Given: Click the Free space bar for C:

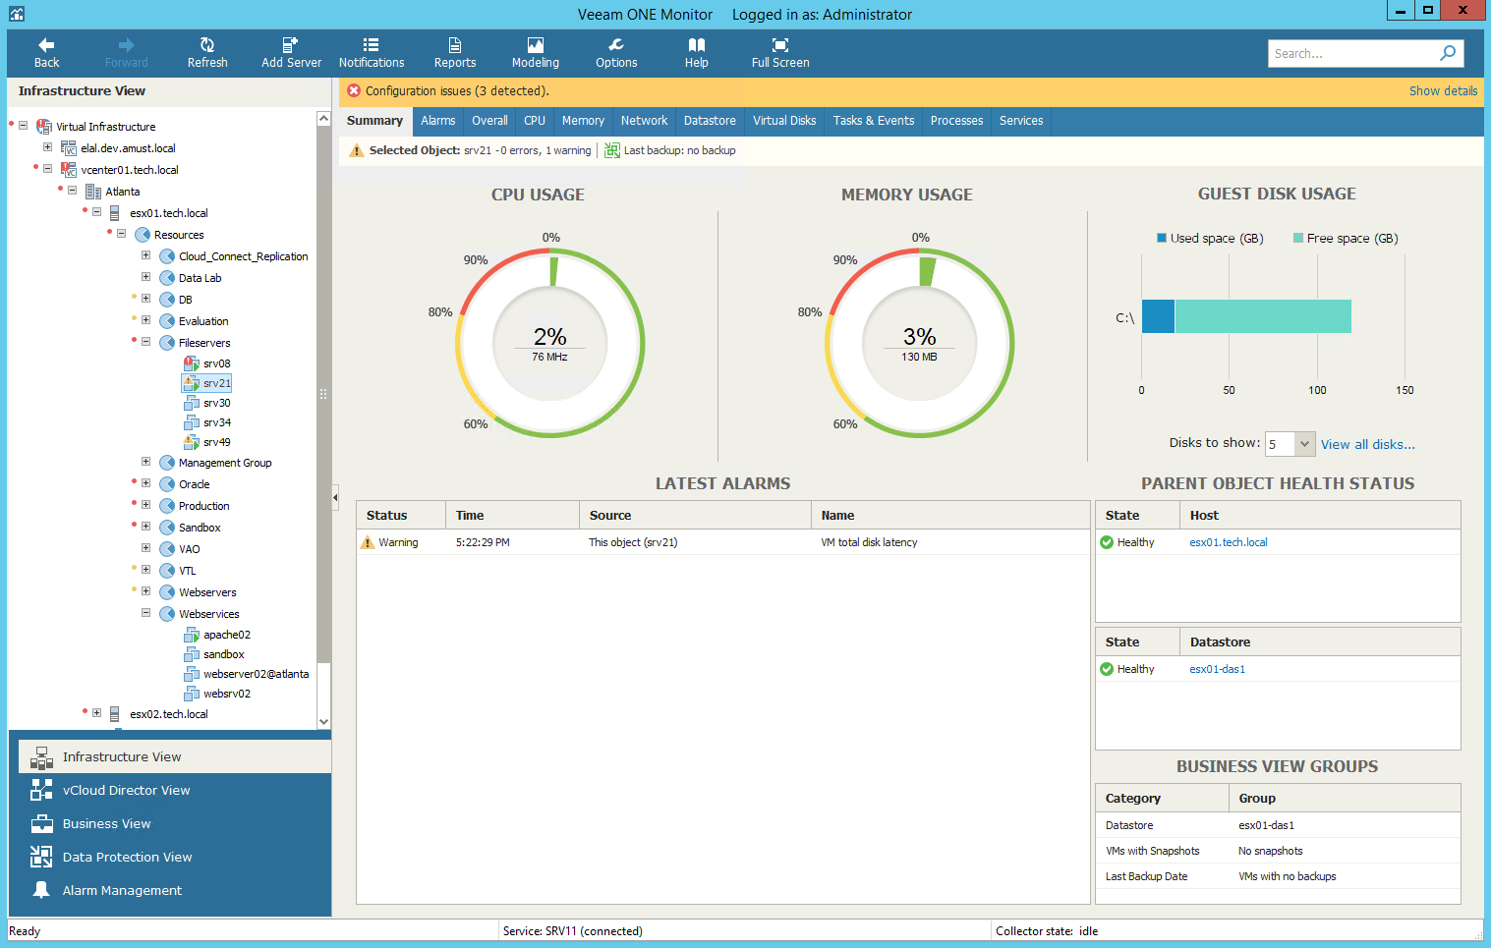Looking at the screenshot, I should [x=1263, y=316].
